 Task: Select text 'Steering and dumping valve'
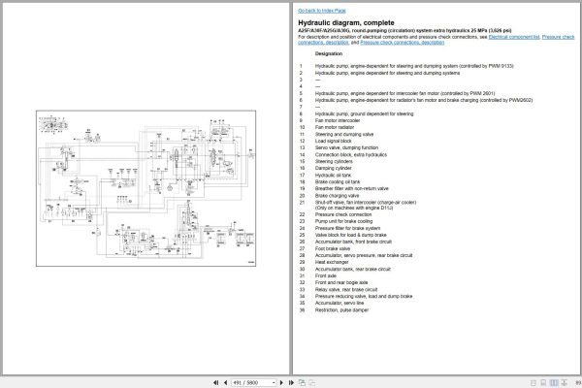(x=344, y=134)
